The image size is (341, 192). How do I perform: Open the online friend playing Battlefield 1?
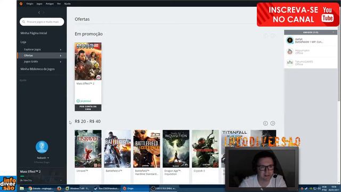click(311, 41)
